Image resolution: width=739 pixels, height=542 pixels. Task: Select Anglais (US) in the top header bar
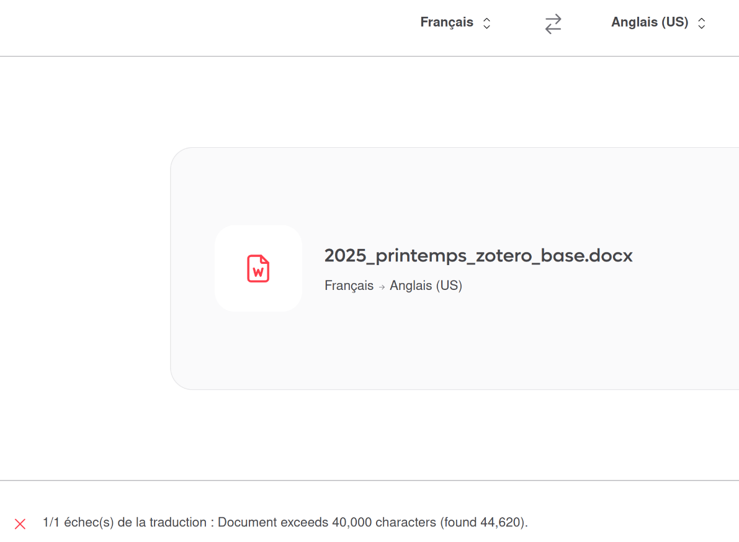pyautogui.click(x=650, y=22)
